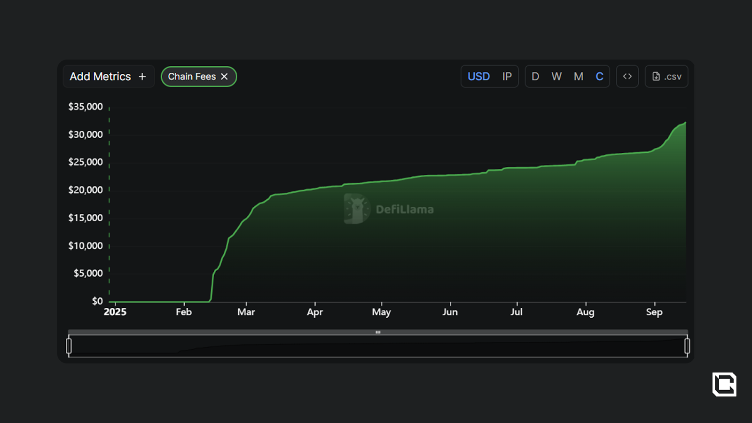Select the Weekly (W) interval
Screen dimensions: 752x423
tap(556, 77)
